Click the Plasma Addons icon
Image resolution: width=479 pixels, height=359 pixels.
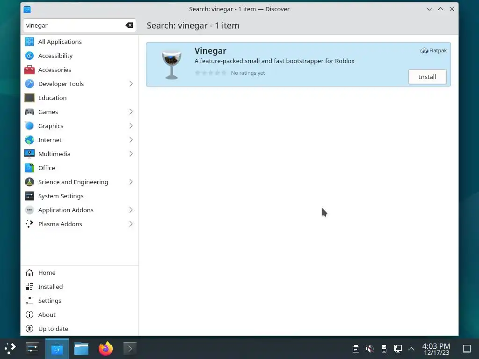pos(29,224)
